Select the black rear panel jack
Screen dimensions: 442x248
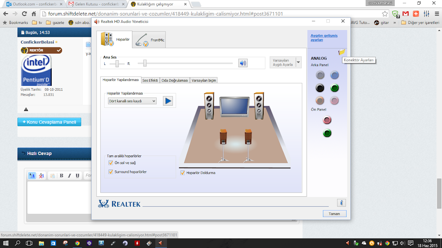point(320,88)
